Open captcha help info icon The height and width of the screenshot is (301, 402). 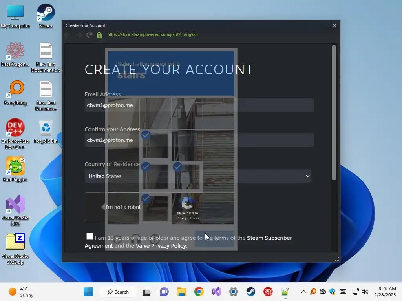pos(155,239)
